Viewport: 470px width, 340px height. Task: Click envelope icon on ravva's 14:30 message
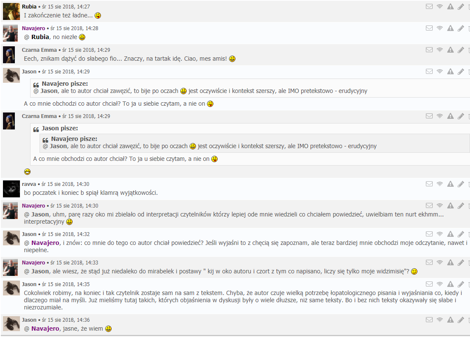click(x=429, y=184)
